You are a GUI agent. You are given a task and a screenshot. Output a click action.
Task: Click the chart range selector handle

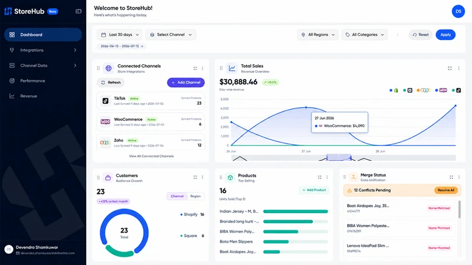pos(339,157)
